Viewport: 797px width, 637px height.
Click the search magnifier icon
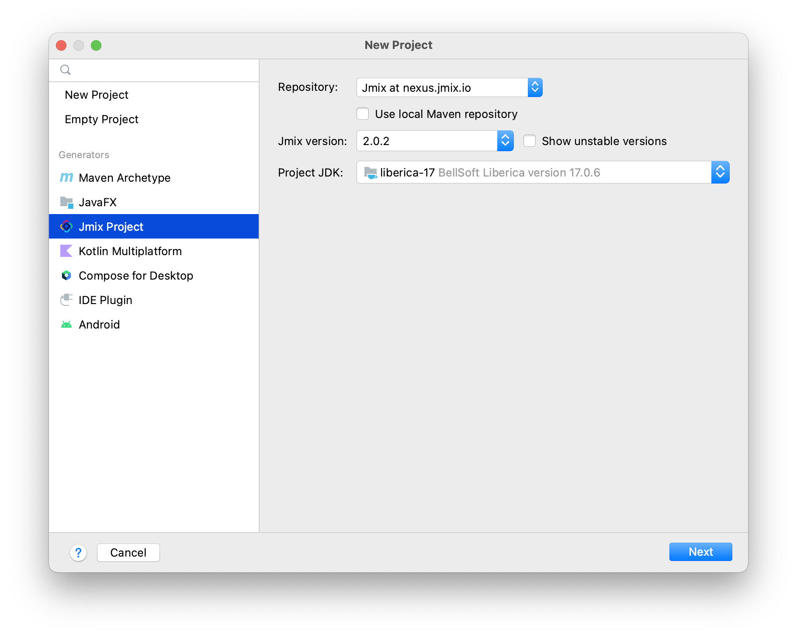[66, 70]
